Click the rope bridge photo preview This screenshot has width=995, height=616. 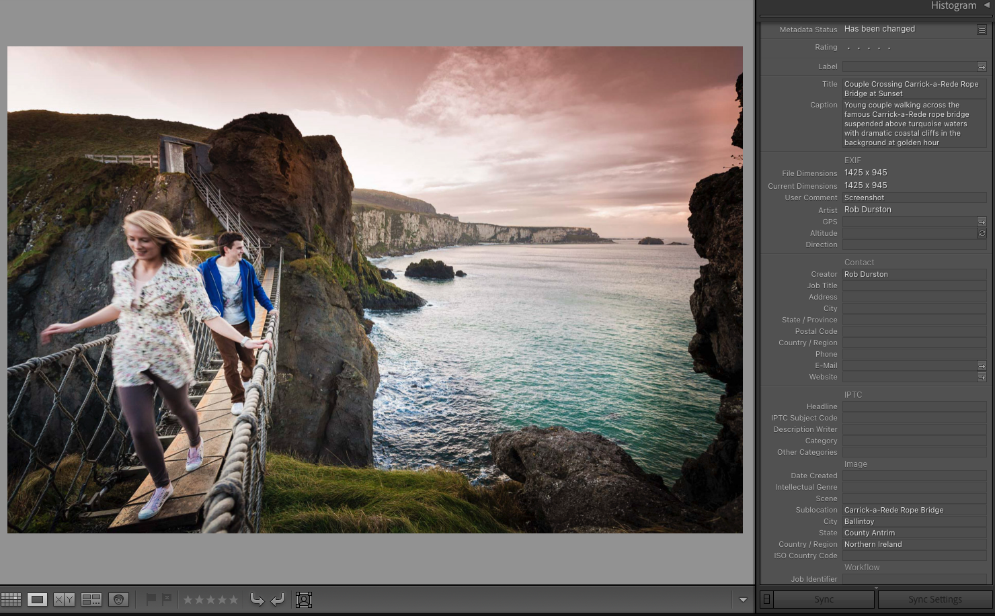point(375,290)
